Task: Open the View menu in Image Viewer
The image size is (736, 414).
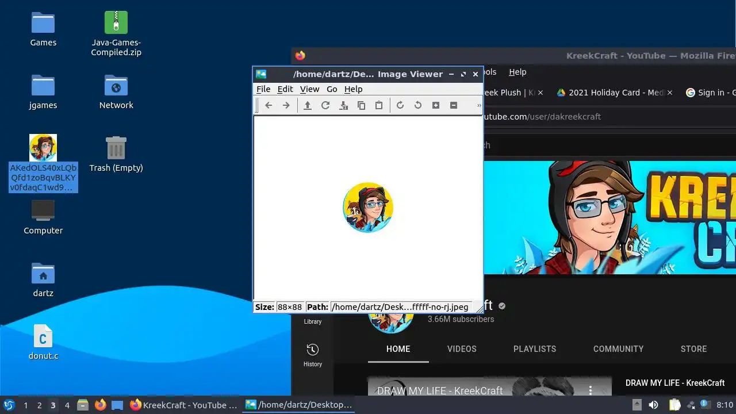Action: click(x=309, y=89)
